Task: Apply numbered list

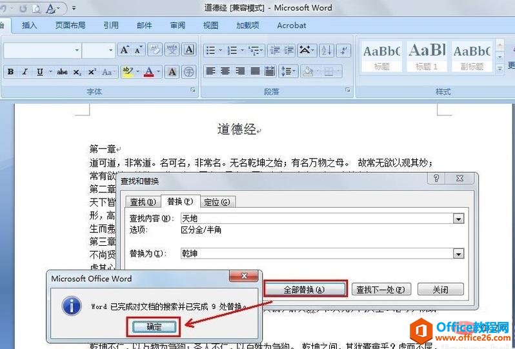Action: click(232, 50)
